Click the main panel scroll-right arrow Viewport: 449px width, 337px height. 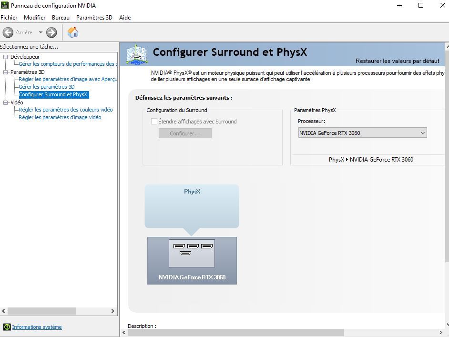coord(441,332)
